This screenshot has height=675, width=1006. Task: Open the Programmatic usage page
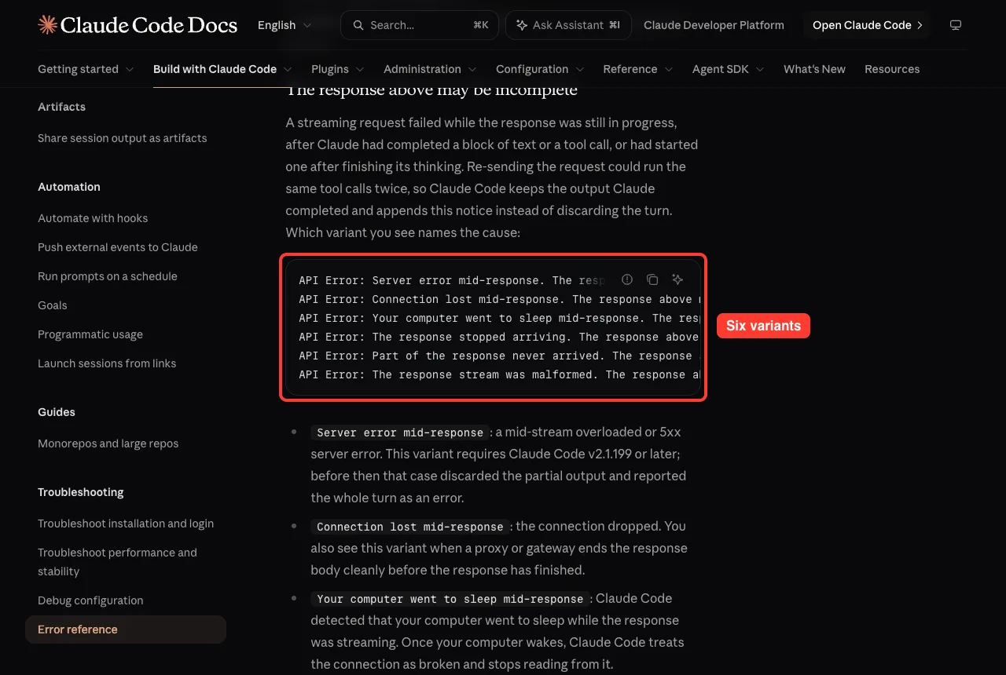(90, 334)
